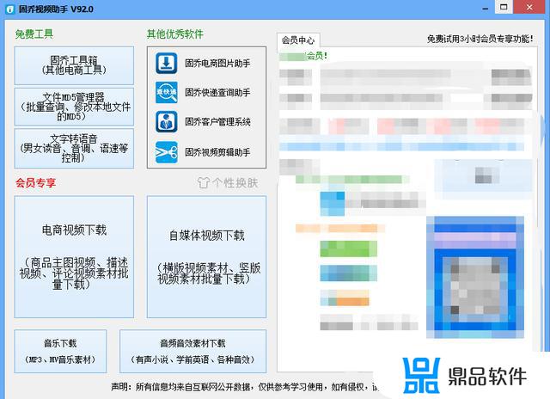Select the 固乔客户管理系统 text label
Image resolution: width=550 pixels, height=399 pixels.
pos(217,121)
